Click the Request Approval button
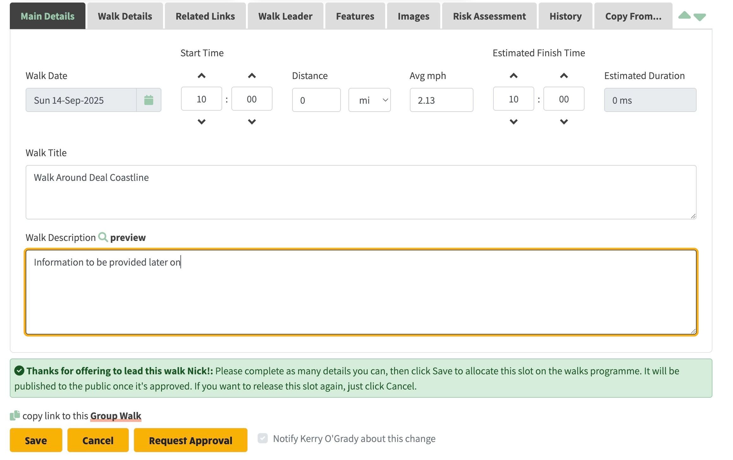Screen dimensions: 733x460 coord(191,440)
